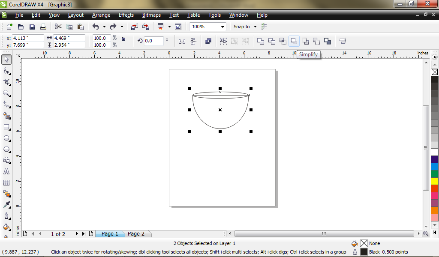Select the Crop tool
This screenshot has width=439, height=257.
pyautogui.click(x=6, y=82)
